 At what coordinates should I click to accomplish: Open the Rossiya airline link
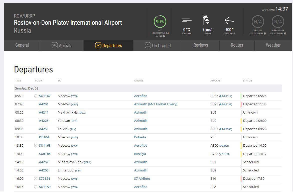(x=140, y=154)
